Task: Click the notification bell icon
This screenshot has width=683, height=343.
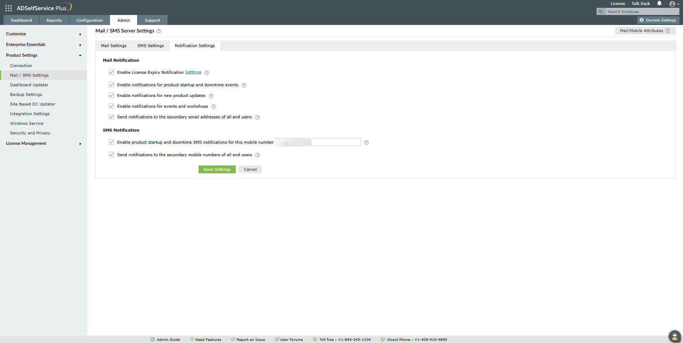Action: pyautogui.click(x=659, y=4)
